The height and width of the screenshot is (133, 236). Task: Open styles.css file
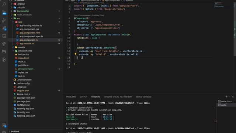click(23, 72)
